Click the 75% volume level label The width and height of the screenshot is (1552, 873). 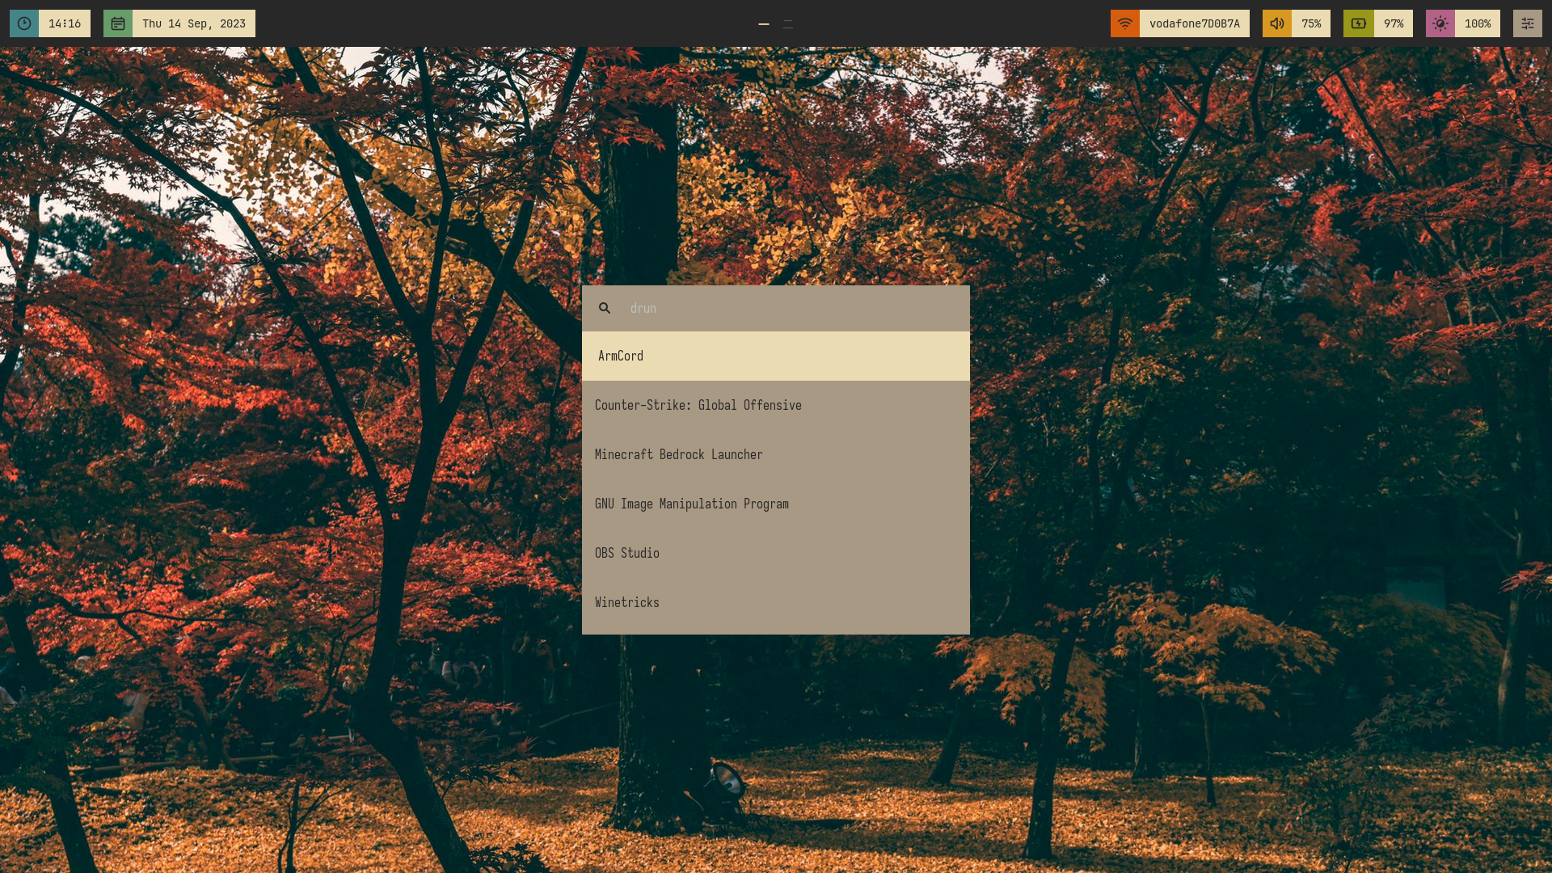click(1310, 23)
